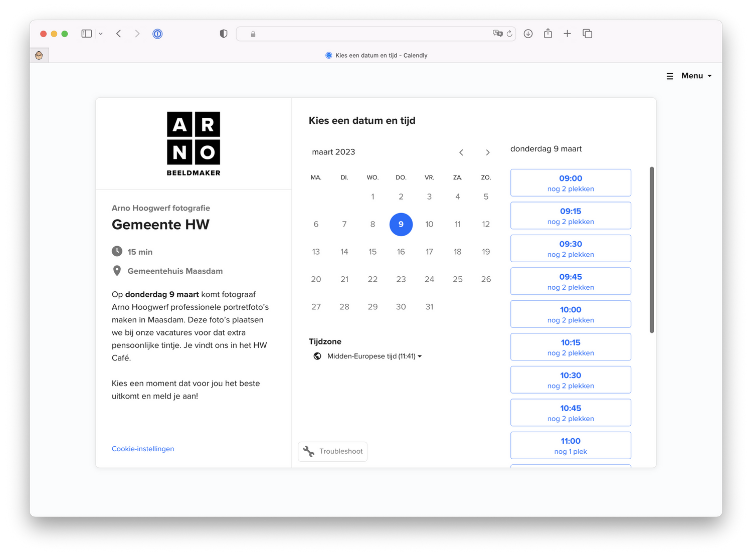The width and height of the screenshot is (752, 556).
Task: Click the Troubleshoot button
Action: [333, 451]
